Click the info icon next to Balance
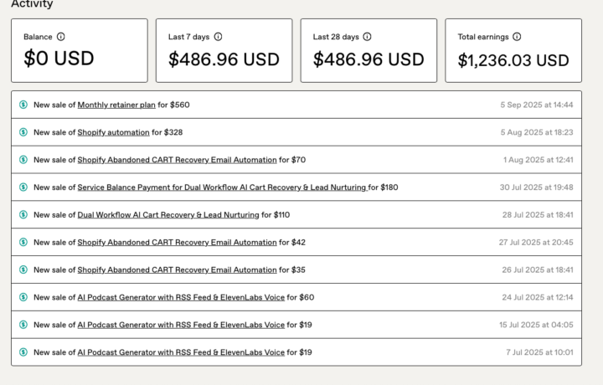Image resolution: width=603 pixels, height=385 pixels. [61, 37]
